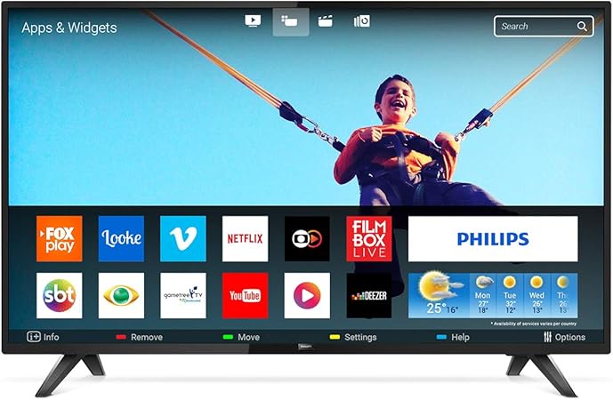Open the Globo Play app tile
This screenshot has height=400, width=613.
tap(307, 239)
